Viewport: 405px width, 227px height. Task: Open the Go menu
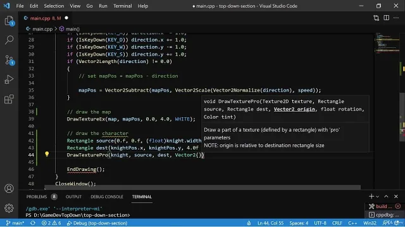pos(89,6)
